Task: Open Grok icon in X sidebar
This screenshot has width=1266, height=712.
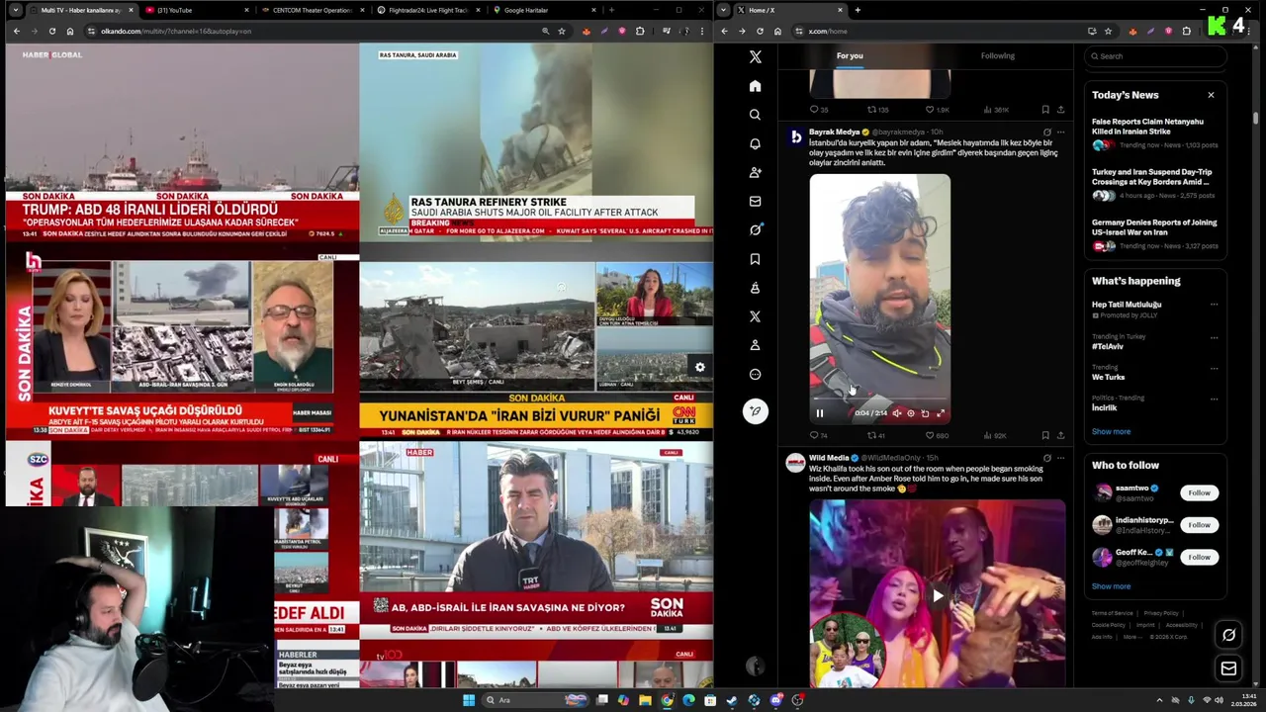Action: [755, 230]
